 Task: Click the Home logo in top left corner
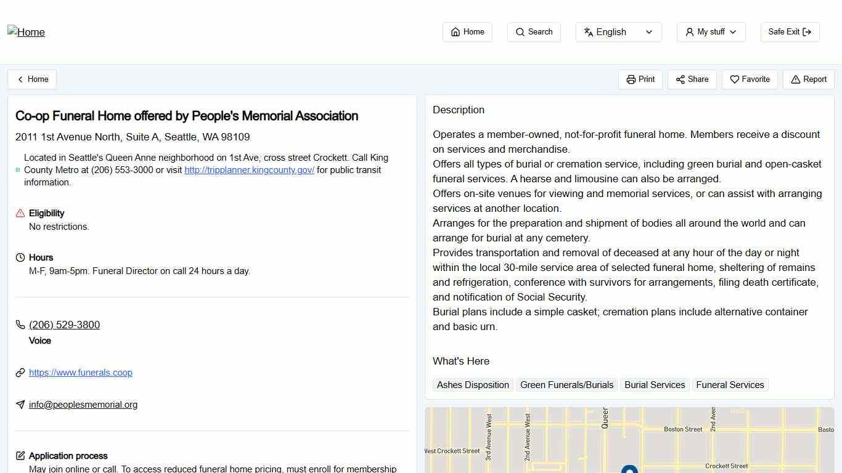point(26,32)
